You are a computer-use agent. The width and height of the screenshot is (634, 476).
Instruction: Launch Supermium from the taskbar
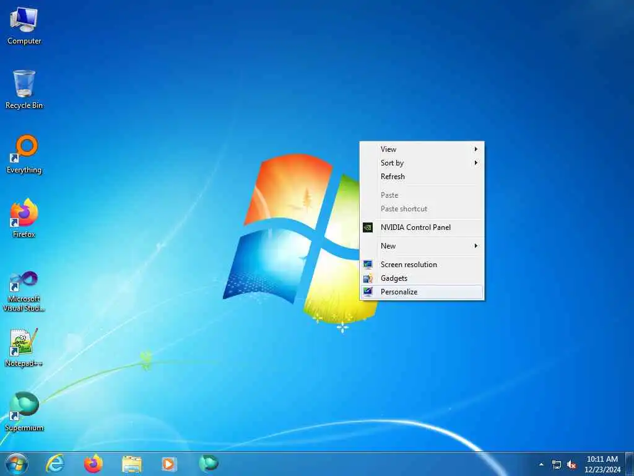208,463
